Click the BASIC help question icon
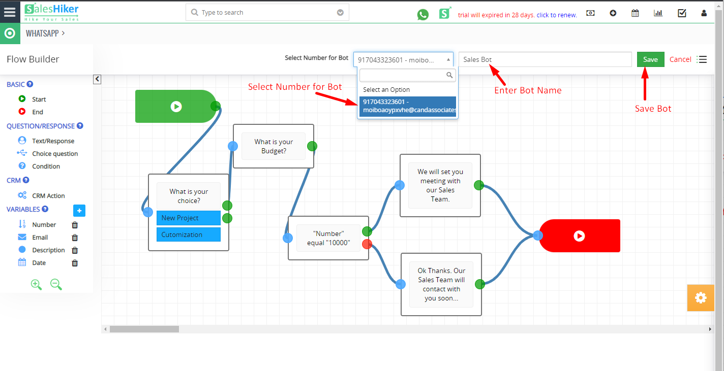This screenshot has width=724, height=371. point(30,84)
